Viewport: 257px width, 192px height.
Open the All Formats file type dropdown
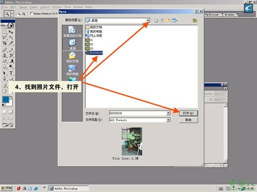[140, 120]
